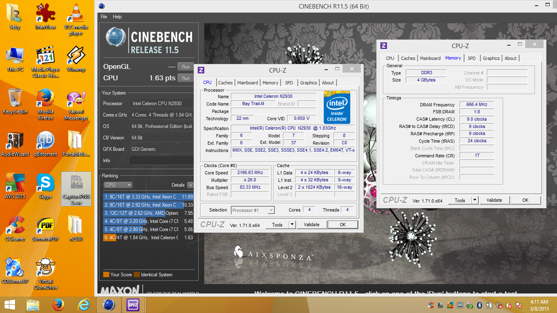Expand Tools dropdown arrow in Memory CPU-Z
This screenshot has width=557, height=313.
475,200
